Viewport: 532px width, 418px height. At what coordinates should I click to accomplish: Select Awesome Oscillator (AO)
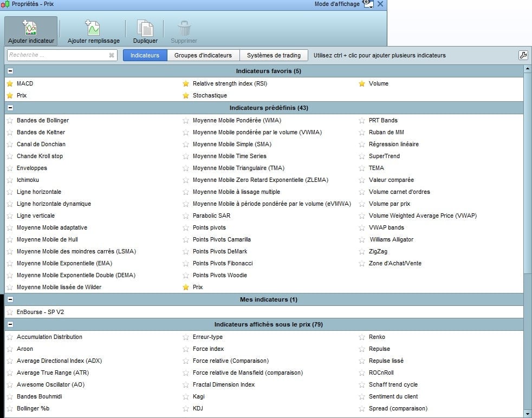[x=50, y=384]
